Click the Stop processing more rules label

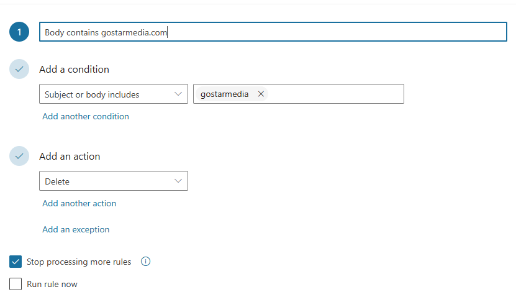[79, 262]
